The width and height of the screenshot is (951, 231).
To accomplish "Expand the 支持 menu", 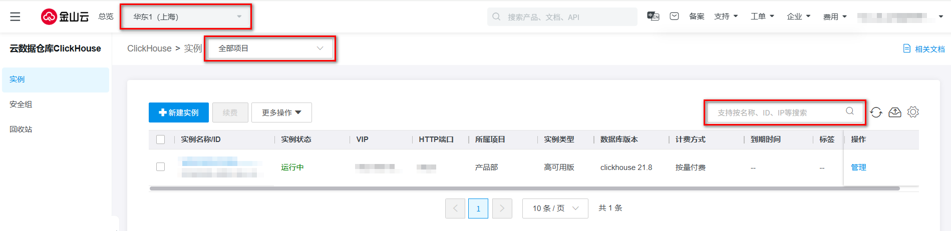I will click(x=726, y=16).
